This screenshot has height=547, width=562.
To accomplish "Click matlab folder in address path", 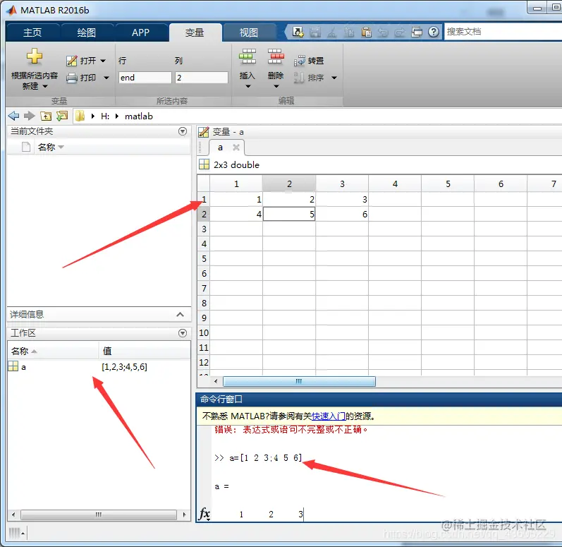I will coord(139,116).
